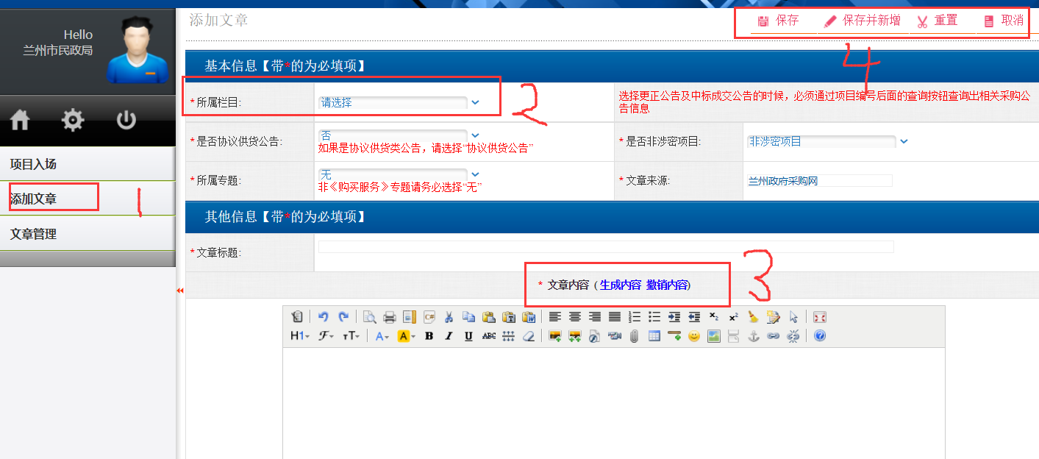Toggle HTML source view in editor
1039x459 pixels.
pos(297,317)
